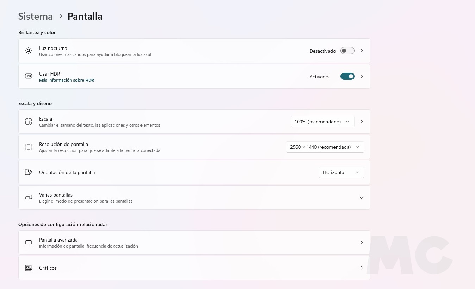Click the Resolución de pantalla icon

[x=29, y=147]
